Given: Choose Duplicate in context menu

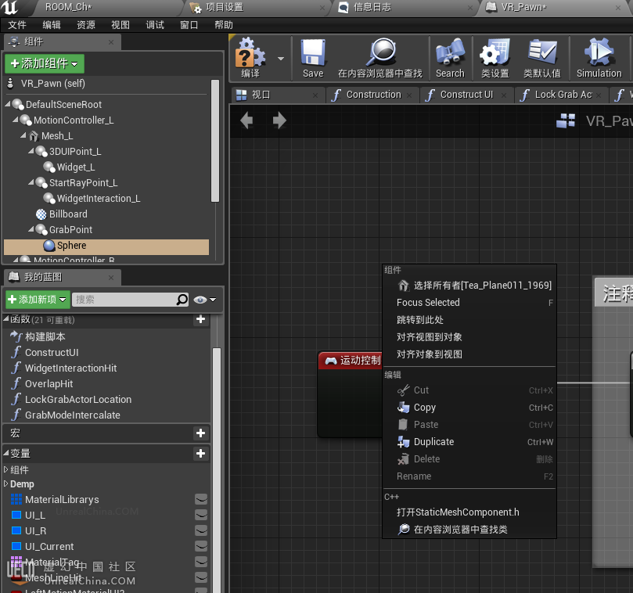Looking at the screenshot, I should (469, 442).
